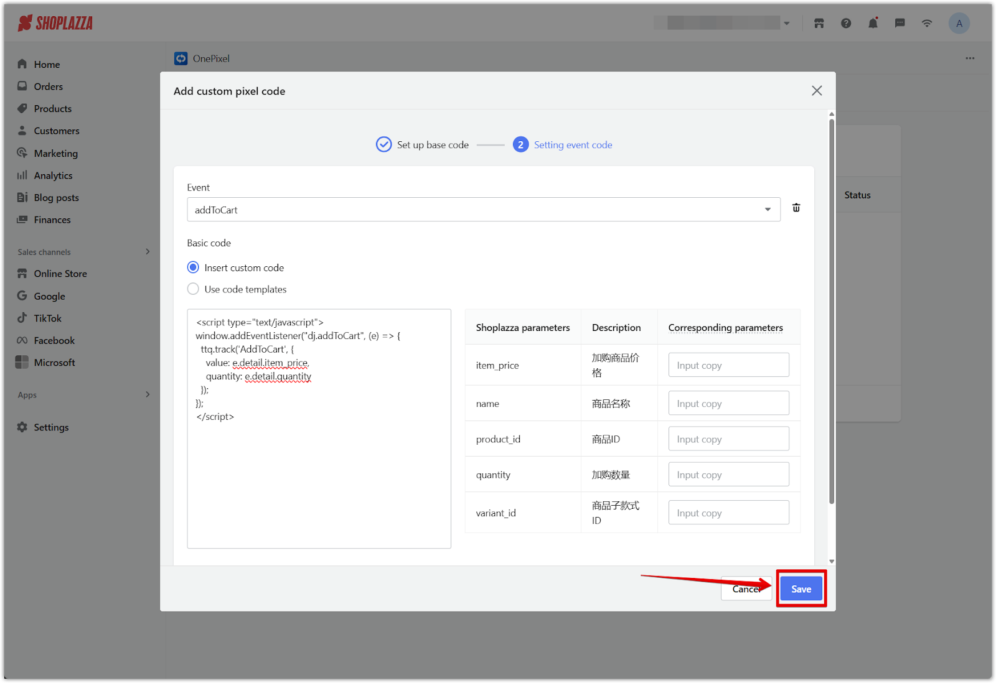This screenshot has height=683, width=996.
Task: Click the OnePixel app title
Action: (x=211, y=58)
